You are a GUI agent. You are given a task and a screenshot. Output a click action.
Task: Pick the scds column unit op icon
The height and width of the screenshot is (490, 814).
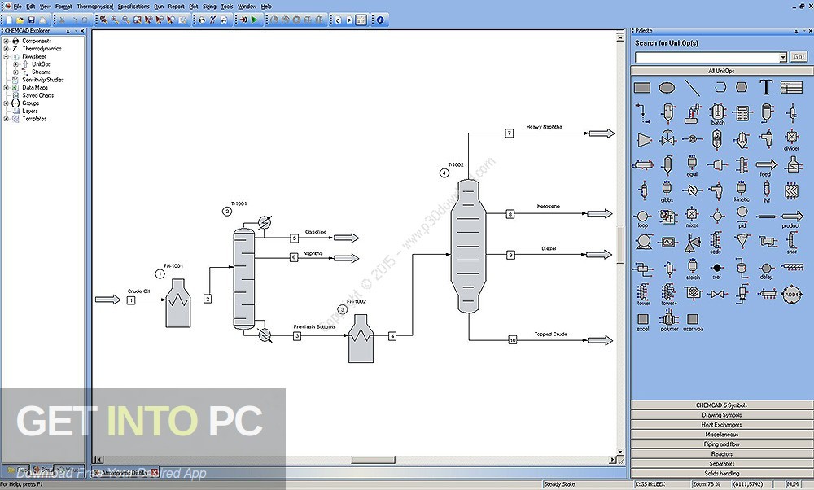716,242
